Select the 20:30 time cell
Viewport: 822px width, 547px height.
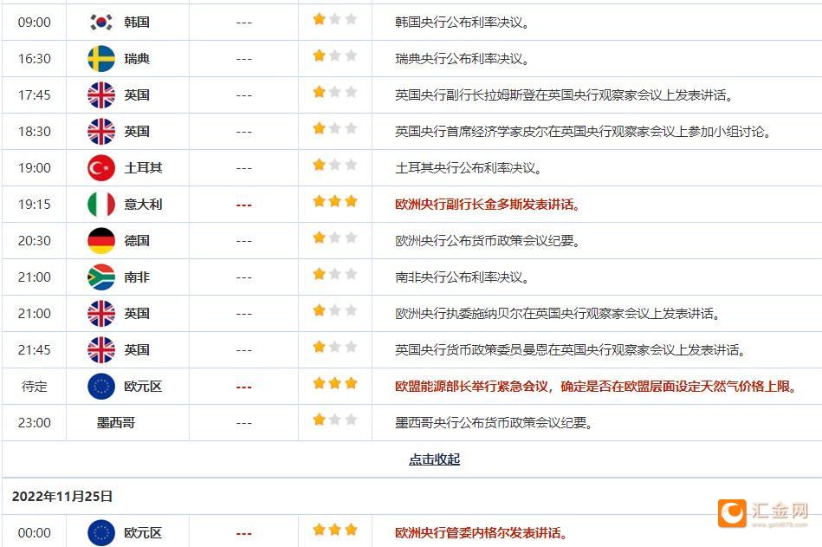[x=35, y=241]
